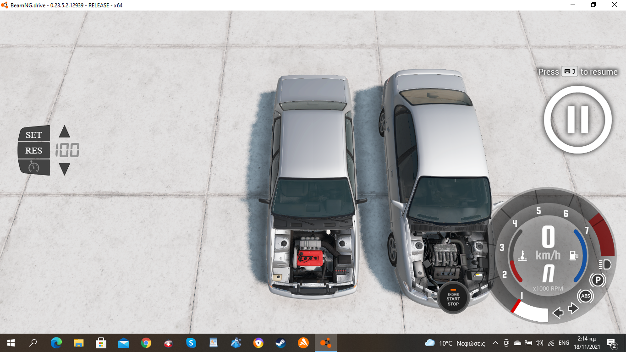626x352 pixels.
Task: Decrease cruise speed with the down arrow
Action: 65,169
